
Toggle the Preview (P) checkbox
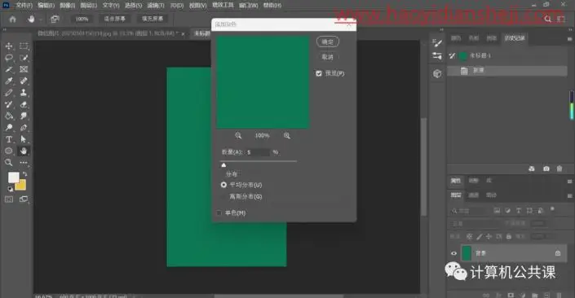click(x=319, y=73)
